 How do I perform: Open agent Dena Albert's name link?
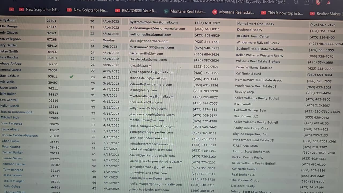[x=10, y=129]
